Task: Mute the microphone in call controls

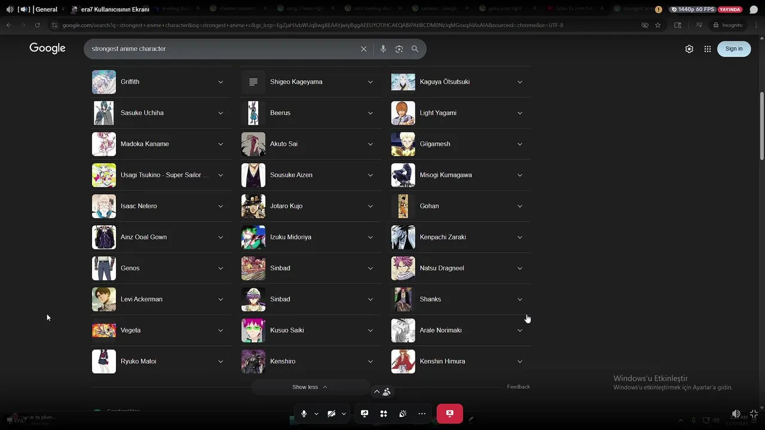Action: point(304,413)
